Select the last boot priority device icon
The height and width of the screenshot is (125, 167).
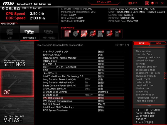pos(117,34)
